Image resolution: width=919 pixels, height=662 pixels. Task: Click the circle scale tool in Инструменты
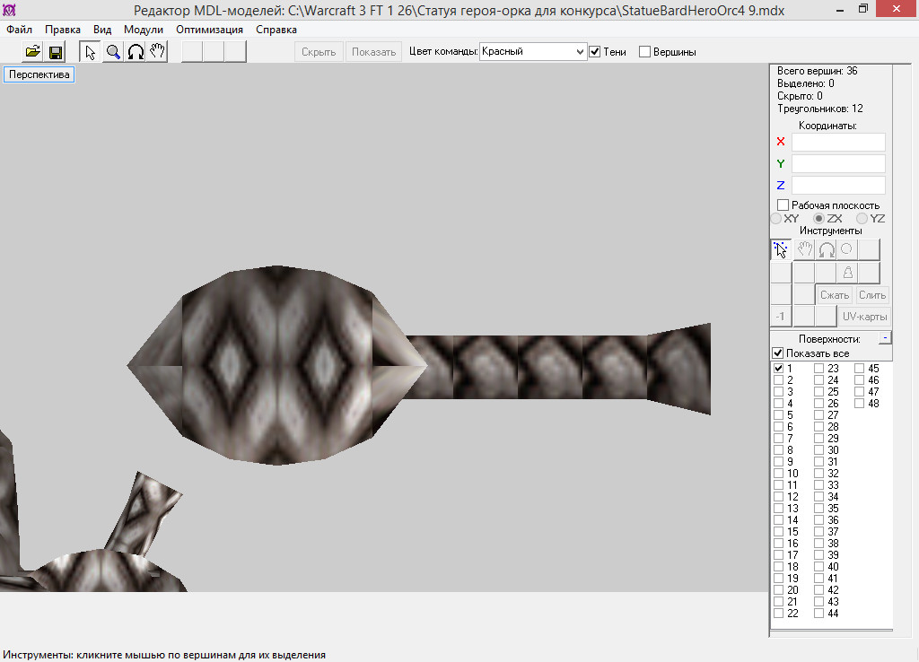[847, 249]
